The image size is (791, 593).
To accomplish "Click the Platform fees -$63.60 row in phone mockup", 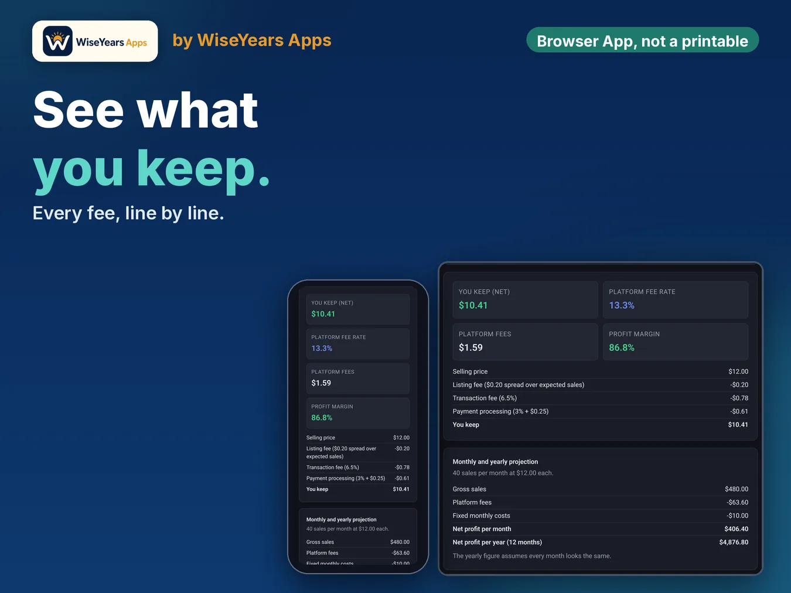I will click(357, 553).
